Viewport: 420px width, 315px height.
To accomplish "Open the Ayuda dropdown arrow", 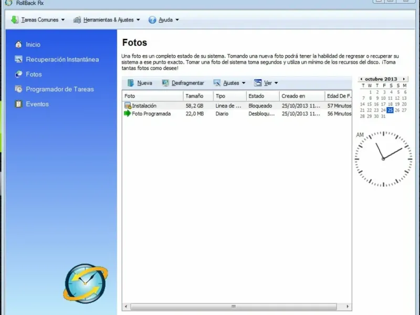I will [177, 20].
